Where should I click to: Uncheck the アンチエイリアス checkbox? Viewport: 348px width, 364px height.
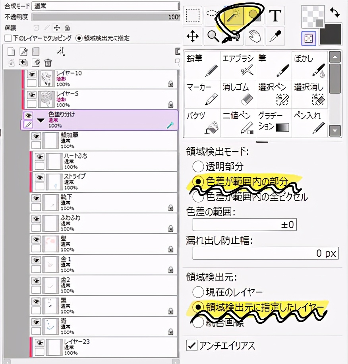pos(192,345)
